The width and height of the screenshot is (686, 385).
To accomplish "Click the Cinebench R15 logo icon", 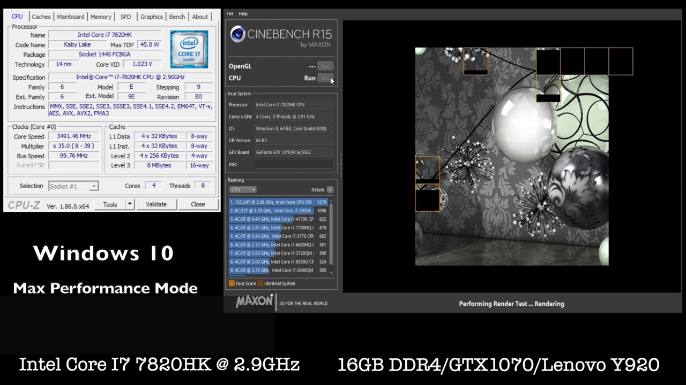I will coord(237,34).
